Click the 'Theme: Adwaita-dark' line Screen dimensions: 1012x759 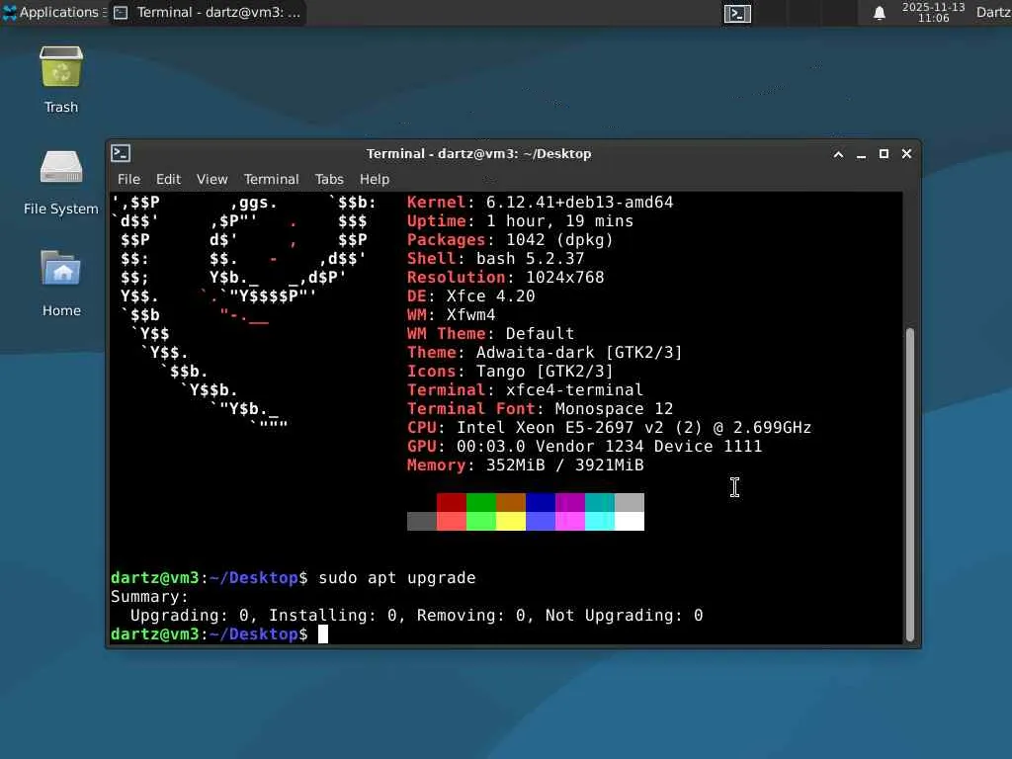tap(545, 353)
